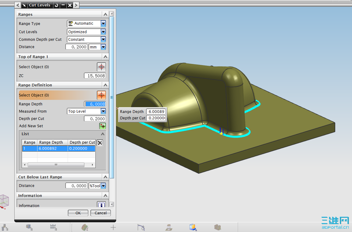Viewport: 352px width, 232px height.
Task: Click the cylinder boss icon in bottom toolbar
Action: tap(169, 227)
